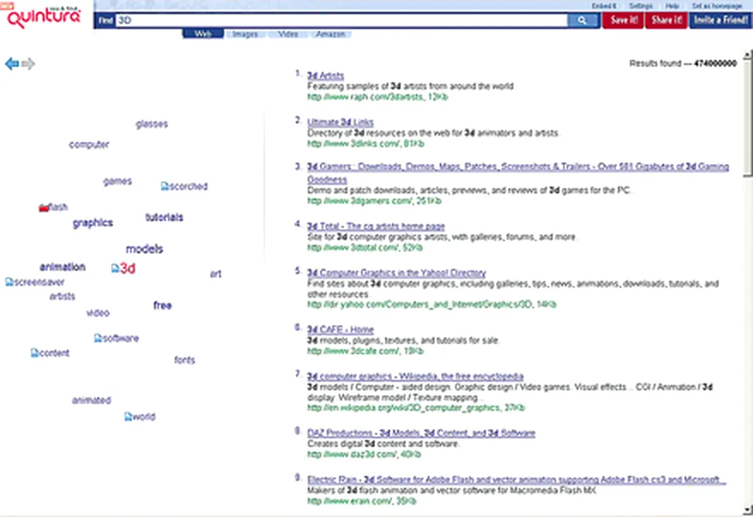
Task: Click the animated cloud tag
Action: click(x=92, y=400)
